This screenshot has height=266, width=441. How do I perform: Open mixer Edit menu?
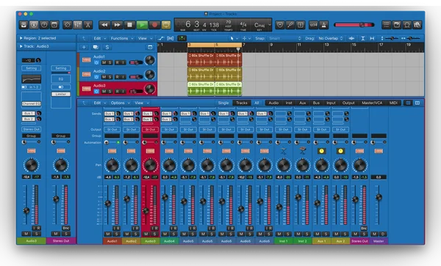click(x=100, y=103)
